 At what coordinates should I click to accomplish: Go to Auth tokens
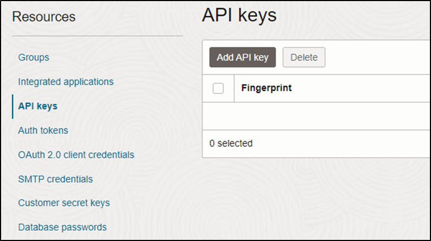43,131
